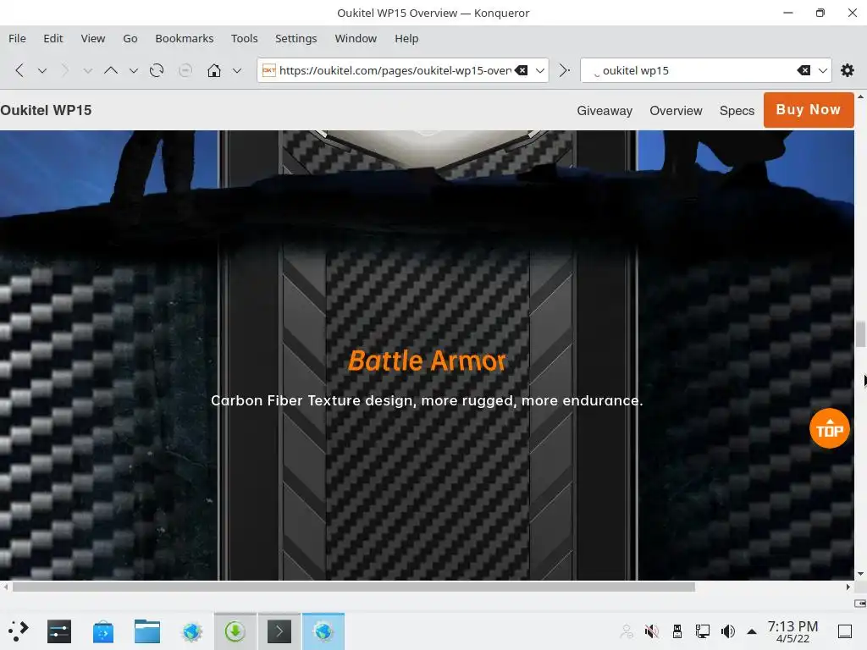Screen dimensions: 867x650
Task: Click the scroll right arrow
Action: [848, 587]
